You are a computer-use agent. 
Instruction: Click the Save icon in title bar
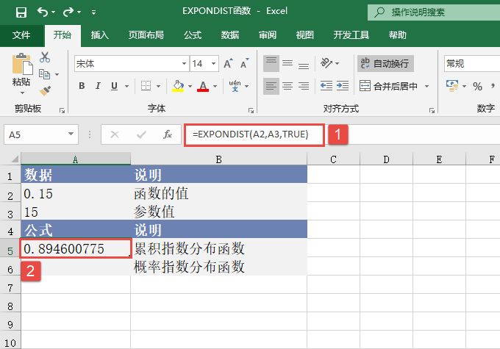tap(21, 12)
